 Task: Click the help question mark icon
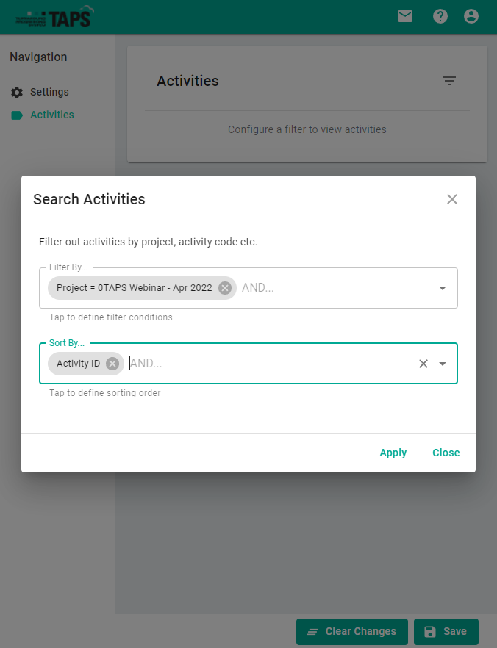pos(440,16)
